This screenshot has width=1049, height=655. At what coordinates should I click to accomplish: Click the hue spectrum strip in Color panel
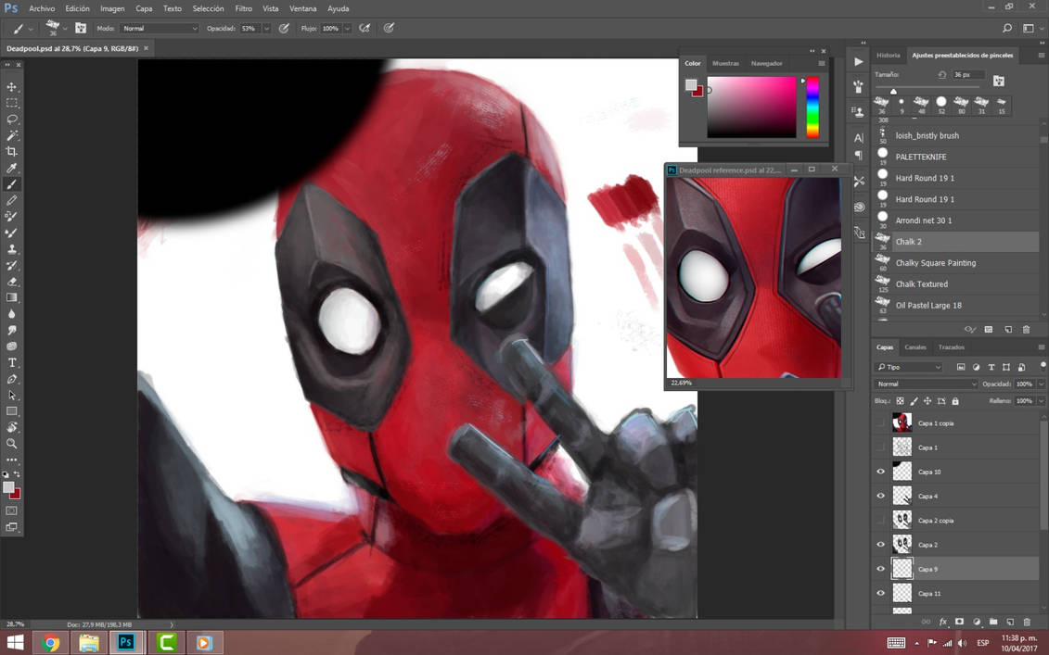(812, 107)
